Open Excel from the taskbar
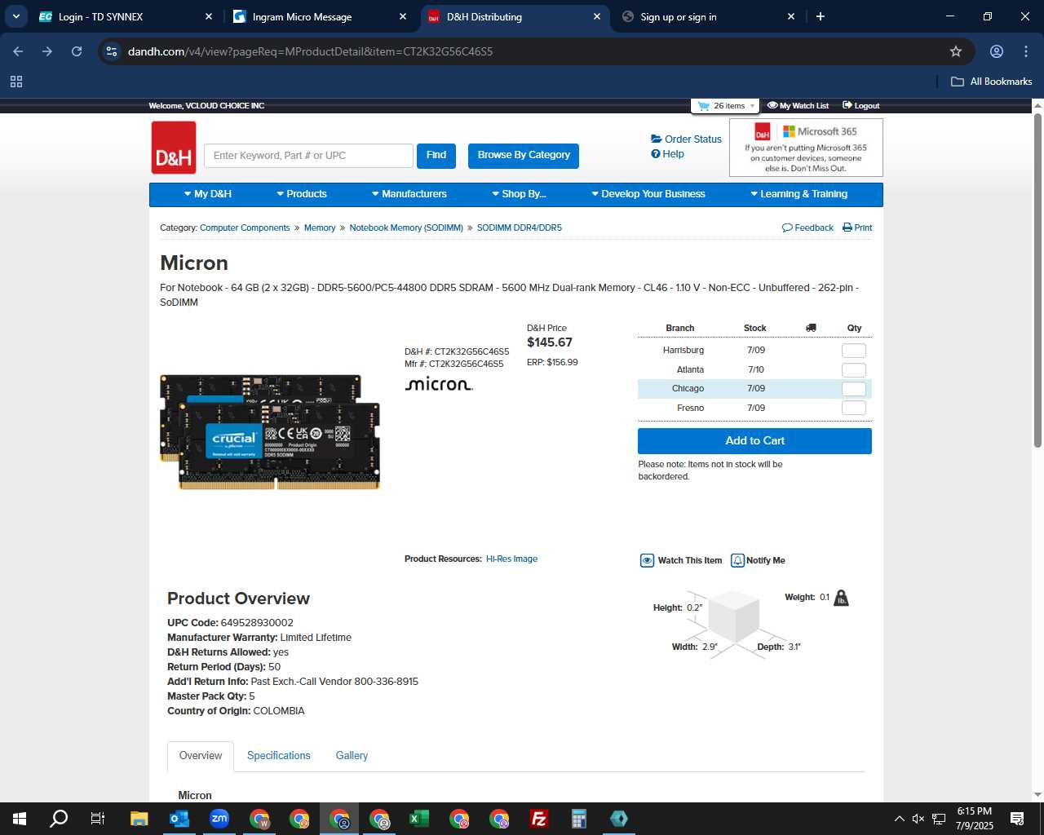Image resolution: width=1044 pixels, height=835 pixels. coord(419,819)
